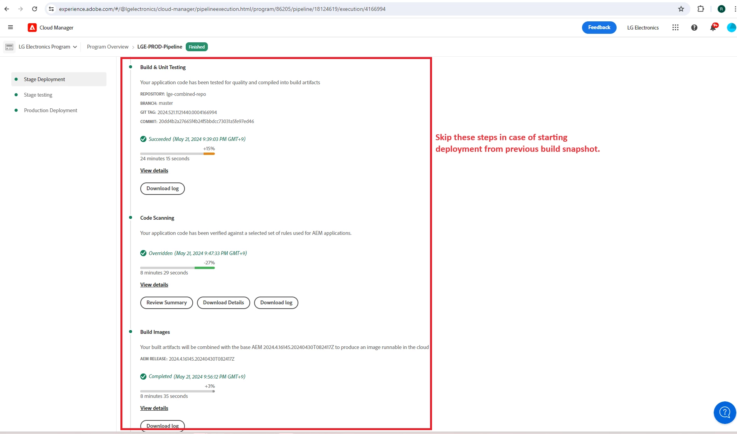The image size is (737, 434).
Task: Click the Build & Unit Testing heading
Action: (x=163, y=67)
